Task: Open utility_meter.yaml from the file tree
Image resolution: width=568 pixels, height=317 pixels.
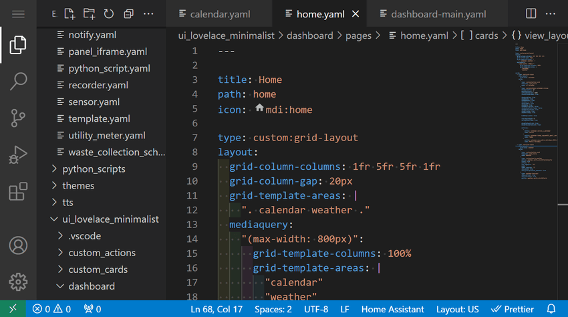Action: click(x=107, y=135)
